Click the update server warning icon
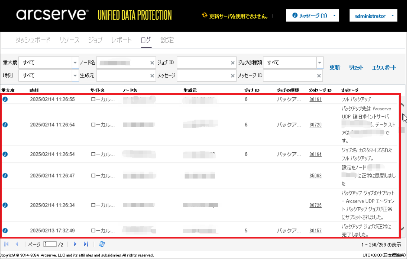This screenshot has width=407, height=259. click(204, 15)
